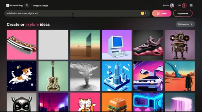The height and width of the screenshot is (112, 202).
Task: Select the vinyl record robot thumbnail
Action: pyautogui.click(x=180, y=45)
